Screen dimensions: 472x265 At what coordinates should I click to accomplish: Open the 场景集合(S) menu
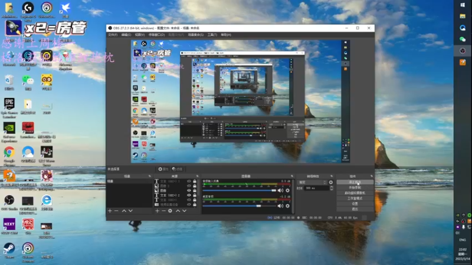[x=196, y=35]
